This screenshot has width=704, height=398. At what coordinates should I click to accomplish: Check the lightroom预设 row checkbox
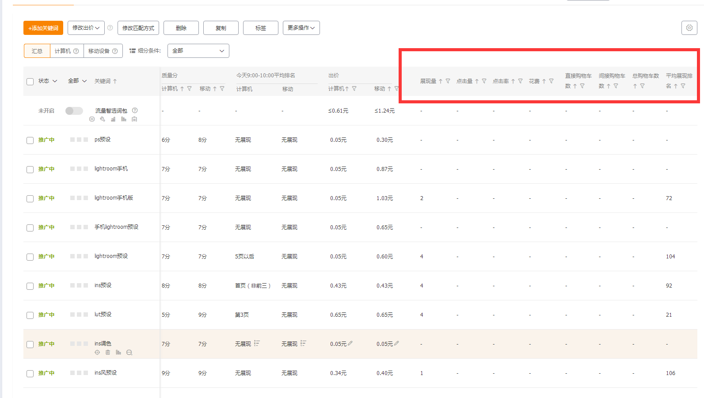(x=30, y=257)
